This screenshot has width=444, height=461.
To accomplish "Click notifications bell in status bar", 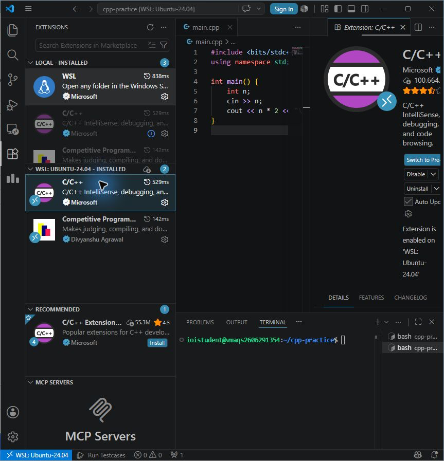I will click(434, 455).
